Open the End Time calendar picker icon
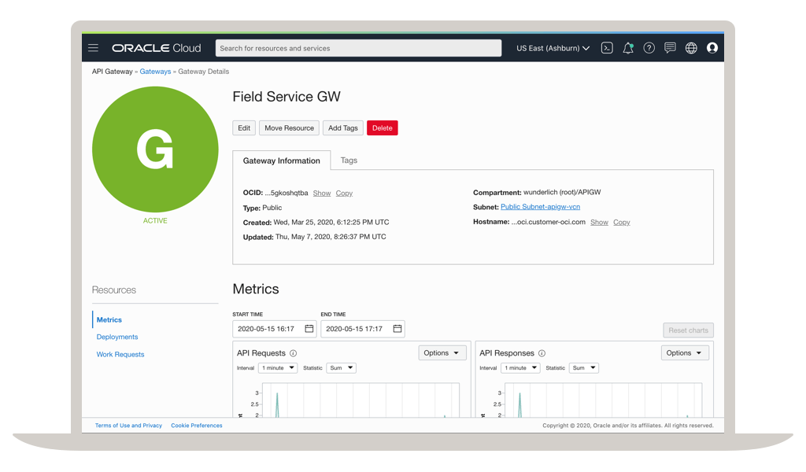Image resolution: width=806 pixels, height=472 pixels. pyautogui.click(x=397, y=329)
